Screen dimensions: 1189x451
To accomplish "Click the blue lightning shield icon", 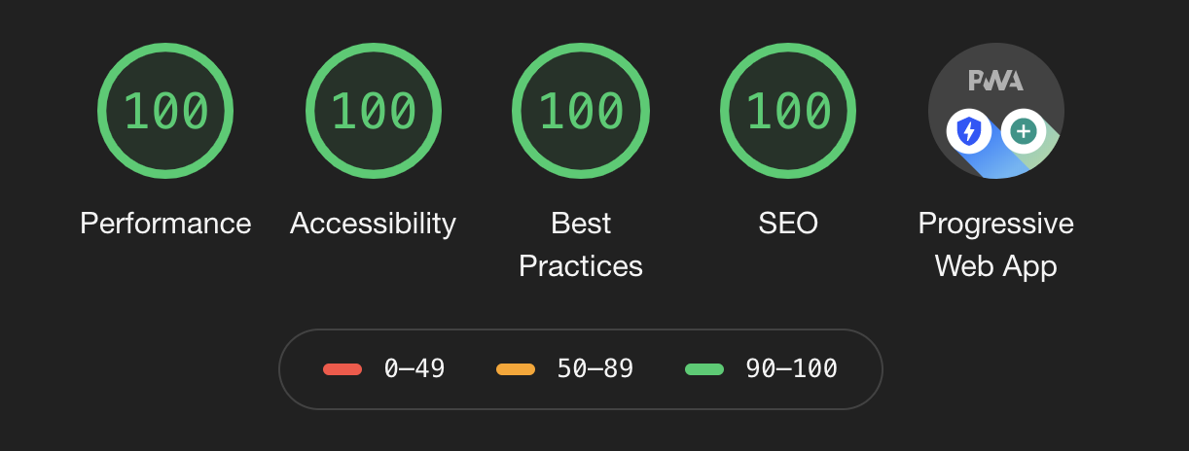I will click(968, 131).
